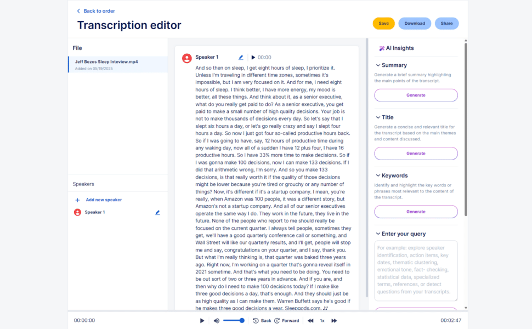Toggle playback with the play button
Viewport: 532px width, 329px height.
pyautogui.click(x=202, y=320)
